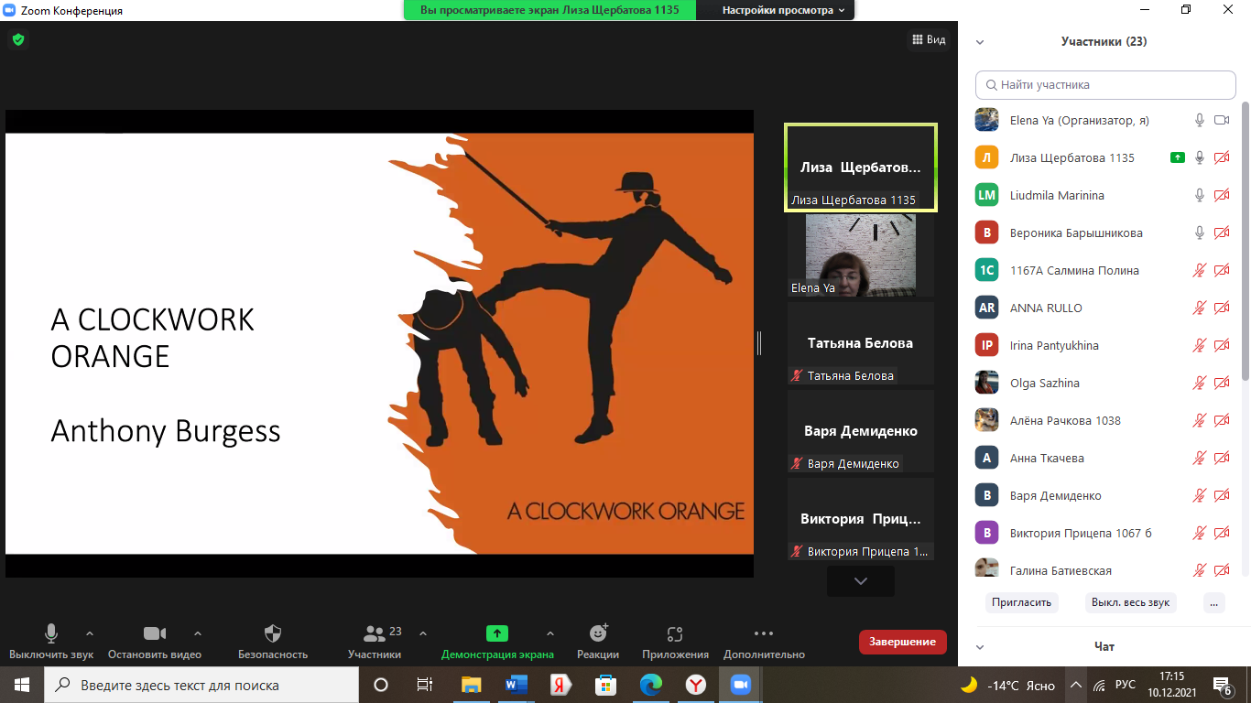Open Windows Start menu
Screen dimensions: 1251x703
click(x=22, y=685)
